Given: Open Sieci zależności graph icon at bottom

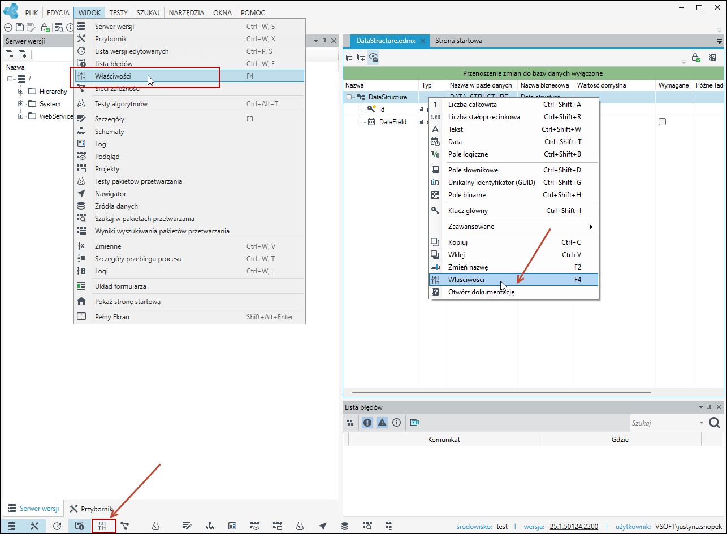Looking at the screenshot, I should pyautogui.click(x=124, y=526).
